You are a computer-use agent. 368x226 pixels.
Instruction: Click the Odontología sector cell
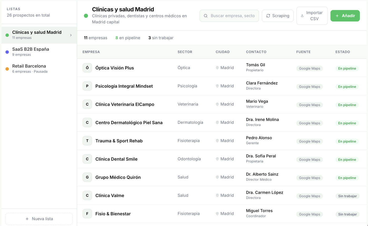pos(189,159)
